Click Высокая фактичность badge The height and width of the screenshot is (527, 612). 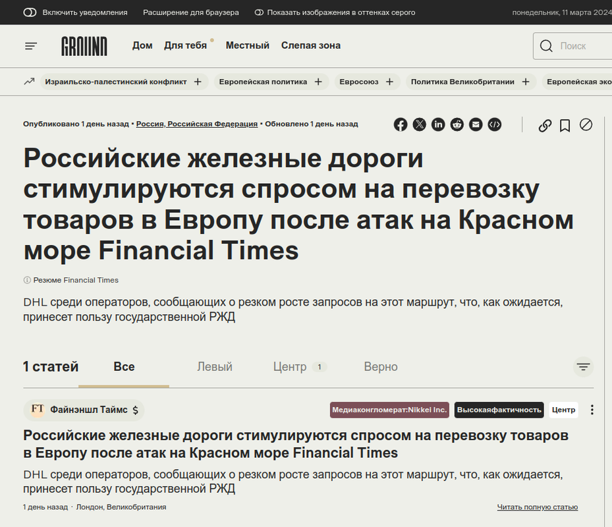[x=499, y=410]
